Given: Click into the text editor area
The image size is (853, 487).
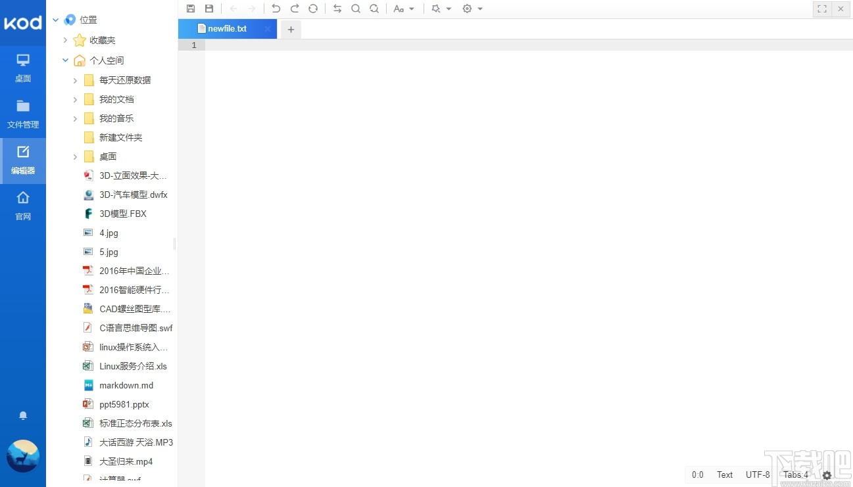Looking at the screenshot, I should pos(529,263).
